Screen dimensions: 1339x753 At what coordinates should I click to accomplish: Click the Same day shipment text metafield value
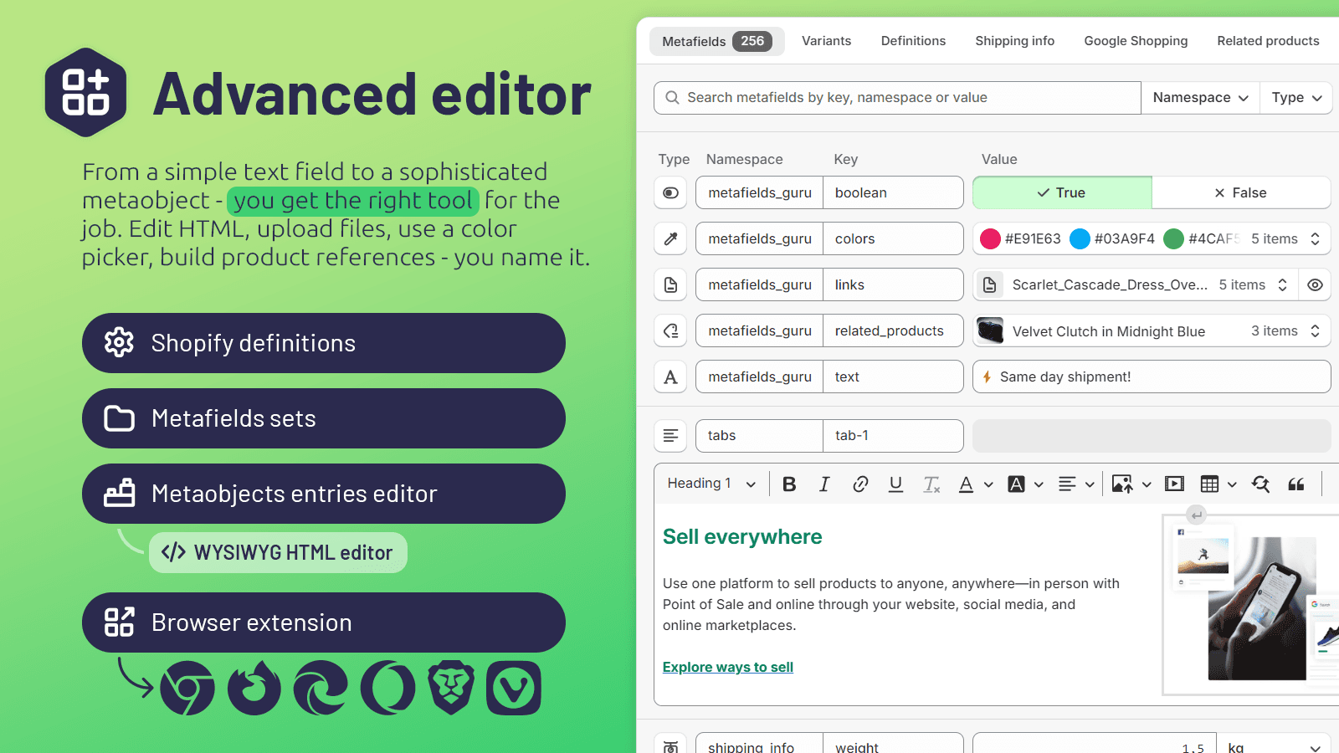tap(1067, 376)
